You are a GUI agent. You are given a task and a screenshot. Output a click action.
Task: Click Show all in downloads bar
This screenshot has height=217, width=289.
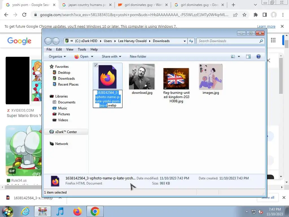pyautogui.click(x=268, y=198)
